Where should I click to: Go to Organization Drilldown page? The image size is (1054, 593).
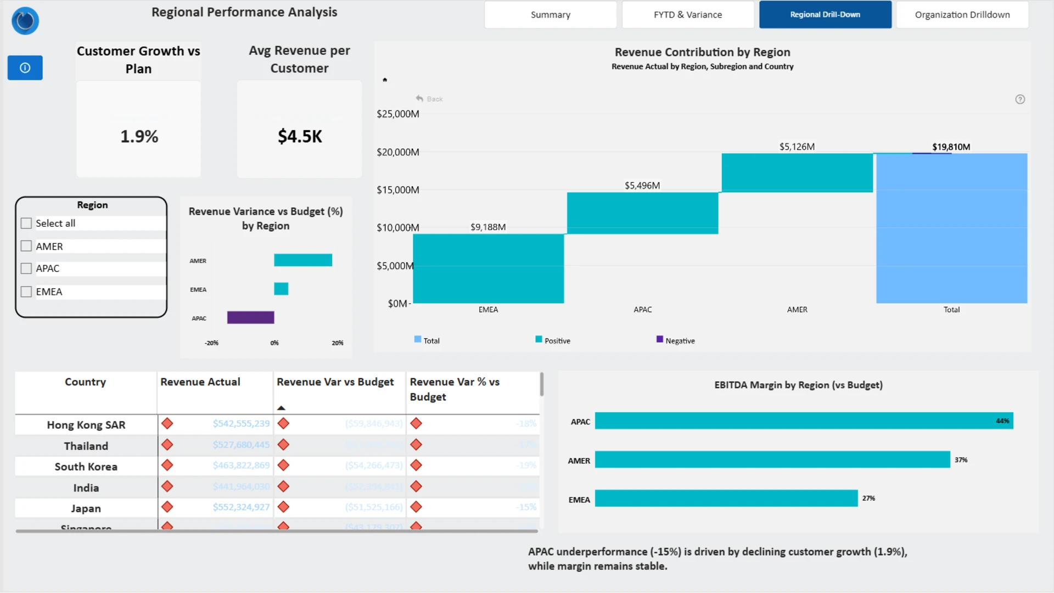tap(962, 15)
